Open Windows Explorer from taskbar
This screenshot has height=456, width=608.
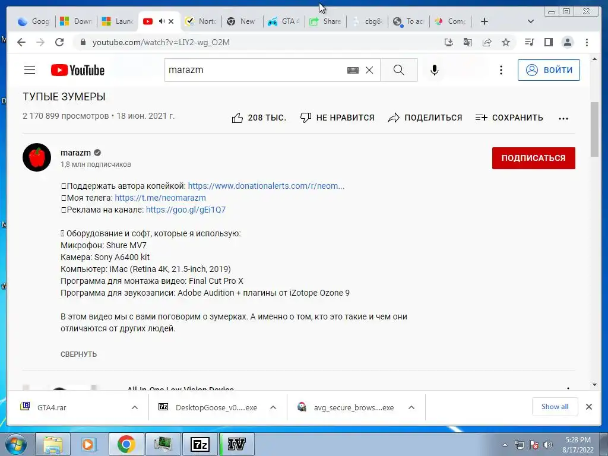pyautogui.click(x=52, y=444)
